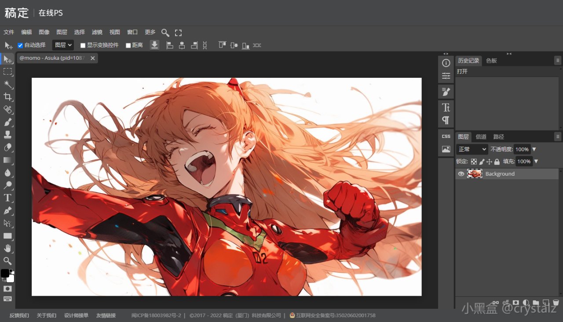Toggle Quick Mask mode icon
The image size is (563, 322).
[x=7, y=289]
